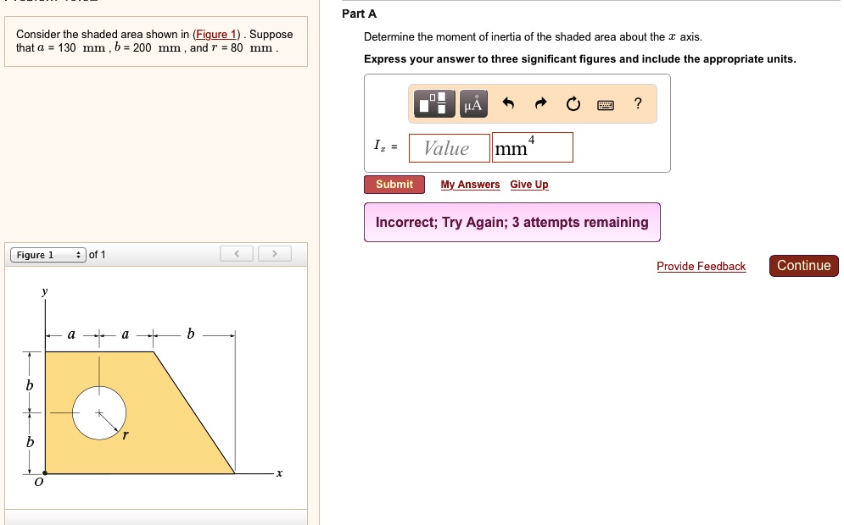Open the My Answers link
Viewport: 844px width, 525px height.
click(x=470, y=184)
